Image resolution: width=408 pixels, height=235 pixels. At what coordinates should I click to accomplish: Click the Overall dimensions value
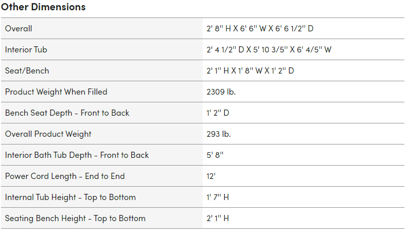click(x=260, y=29)
